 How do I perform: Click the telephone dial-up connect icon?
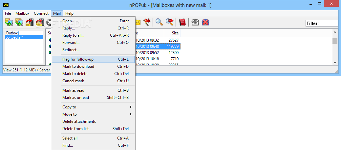click(195, 22)
